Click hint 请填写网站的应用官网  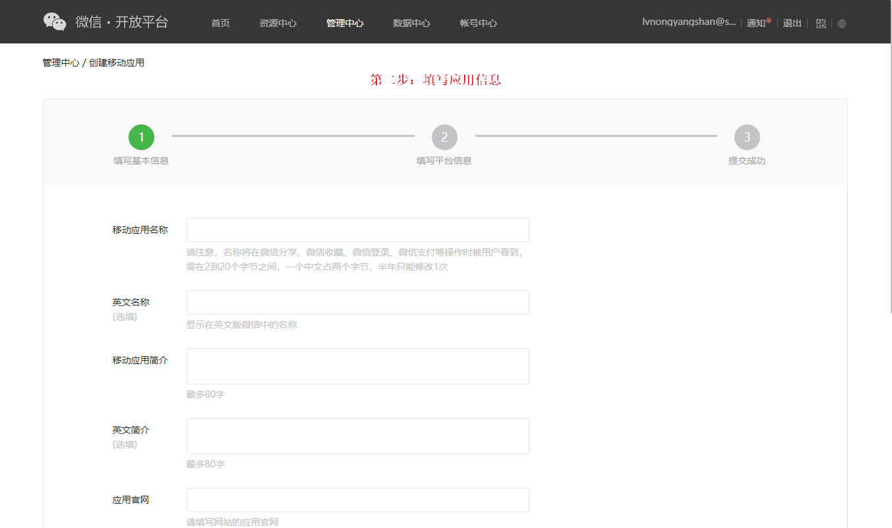coord(233,522)
